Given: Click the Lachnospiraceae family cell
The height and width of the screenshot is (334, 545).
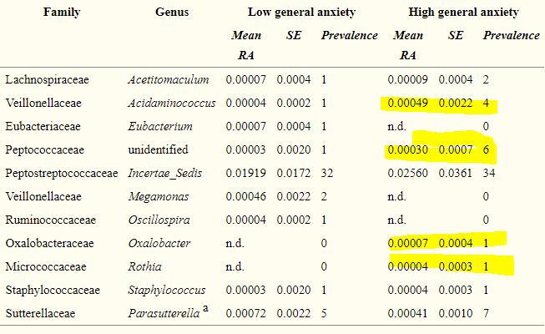Looking at the screenshot, I should pos(47,80).
